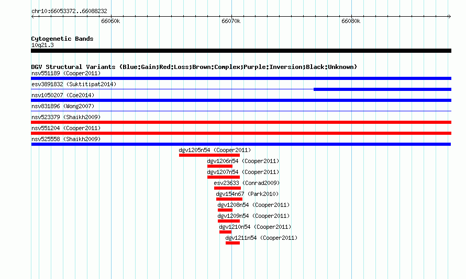Click the red bar under dgv1208n54
The height and width of the screenshot is (279, 466).
225,210
